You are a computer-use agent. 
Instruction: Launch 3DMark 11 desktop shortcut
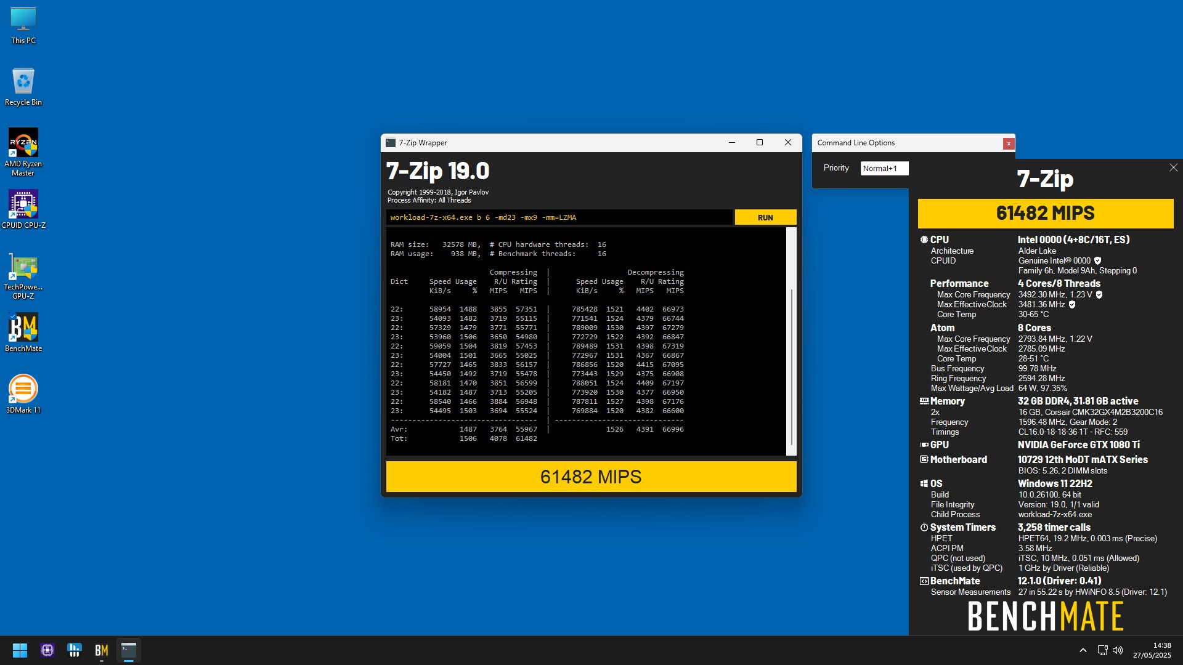[23, 394]
